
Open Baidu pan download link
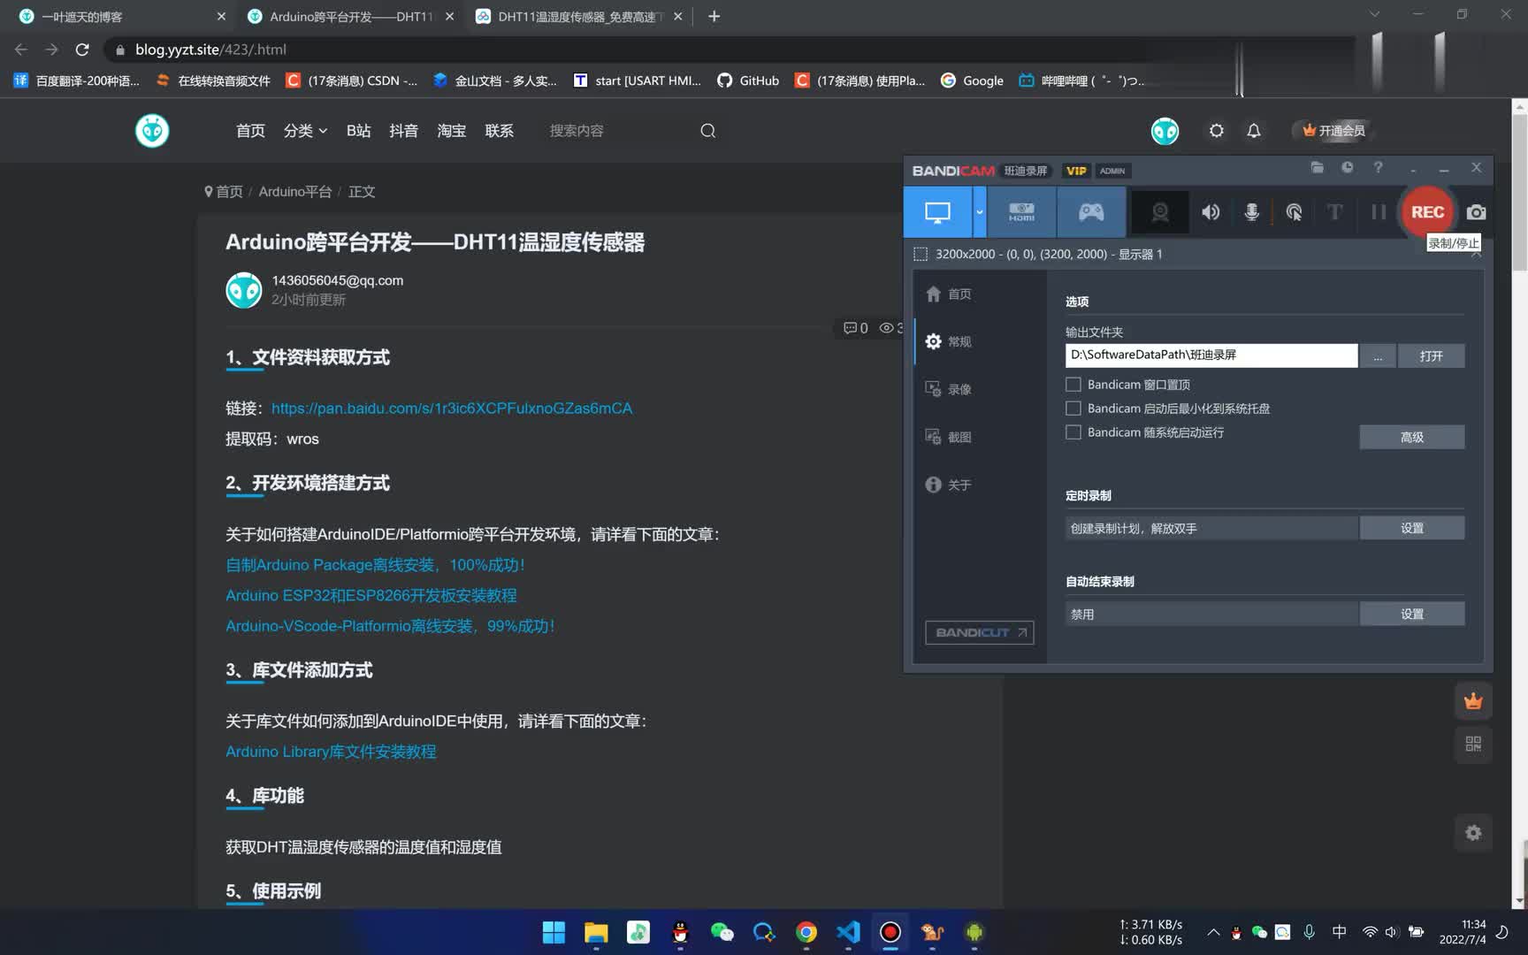click(452, 409)
